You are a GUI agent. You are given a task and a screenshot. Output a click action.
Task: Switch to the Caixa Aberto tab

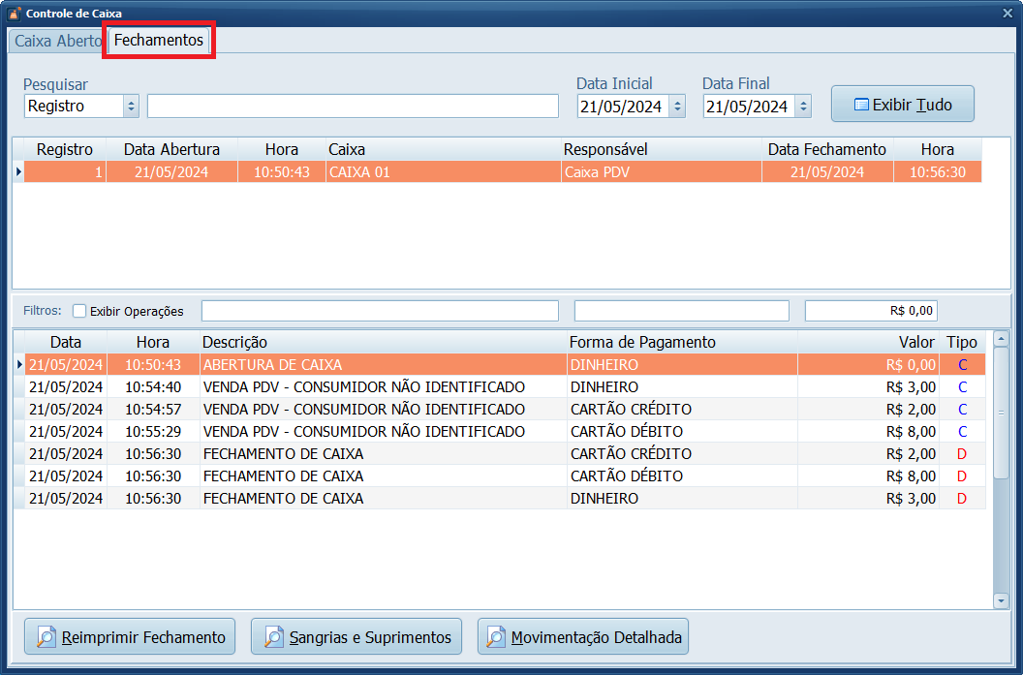tap(57, 41)
